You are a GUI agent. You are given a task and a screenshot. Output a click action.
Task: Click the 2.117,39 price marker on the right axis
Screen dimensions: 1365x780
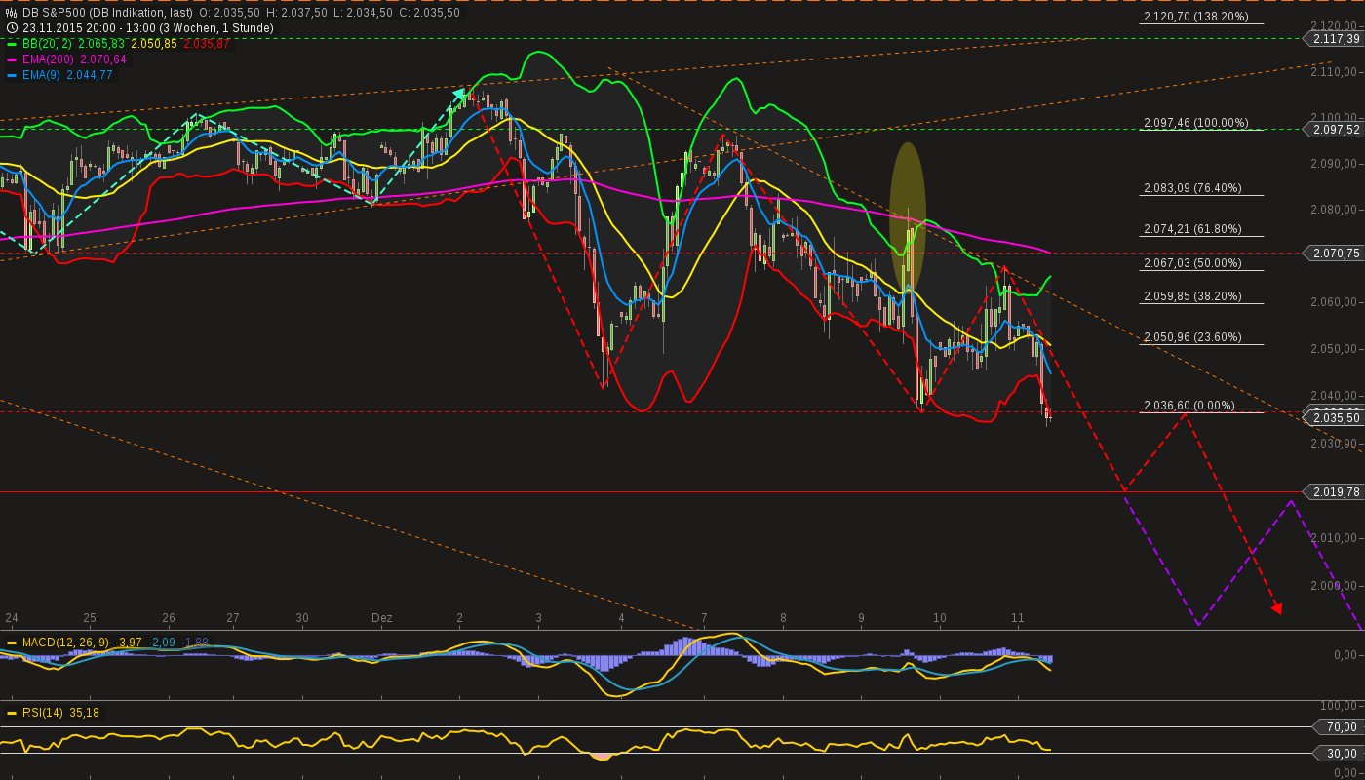(x=1334, y=39)
